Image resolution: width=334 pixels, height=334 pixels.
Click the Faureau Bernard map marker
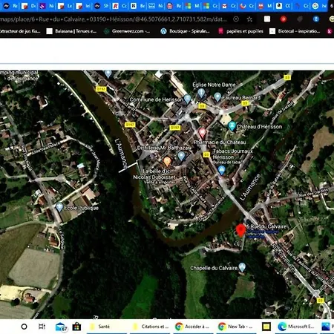point(217,97)
